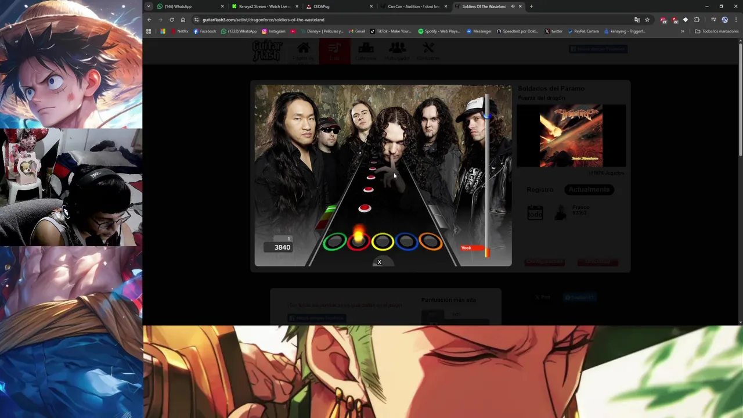
Task: Open the Chrome three-dot menu
Action: (x=735, y=20)
